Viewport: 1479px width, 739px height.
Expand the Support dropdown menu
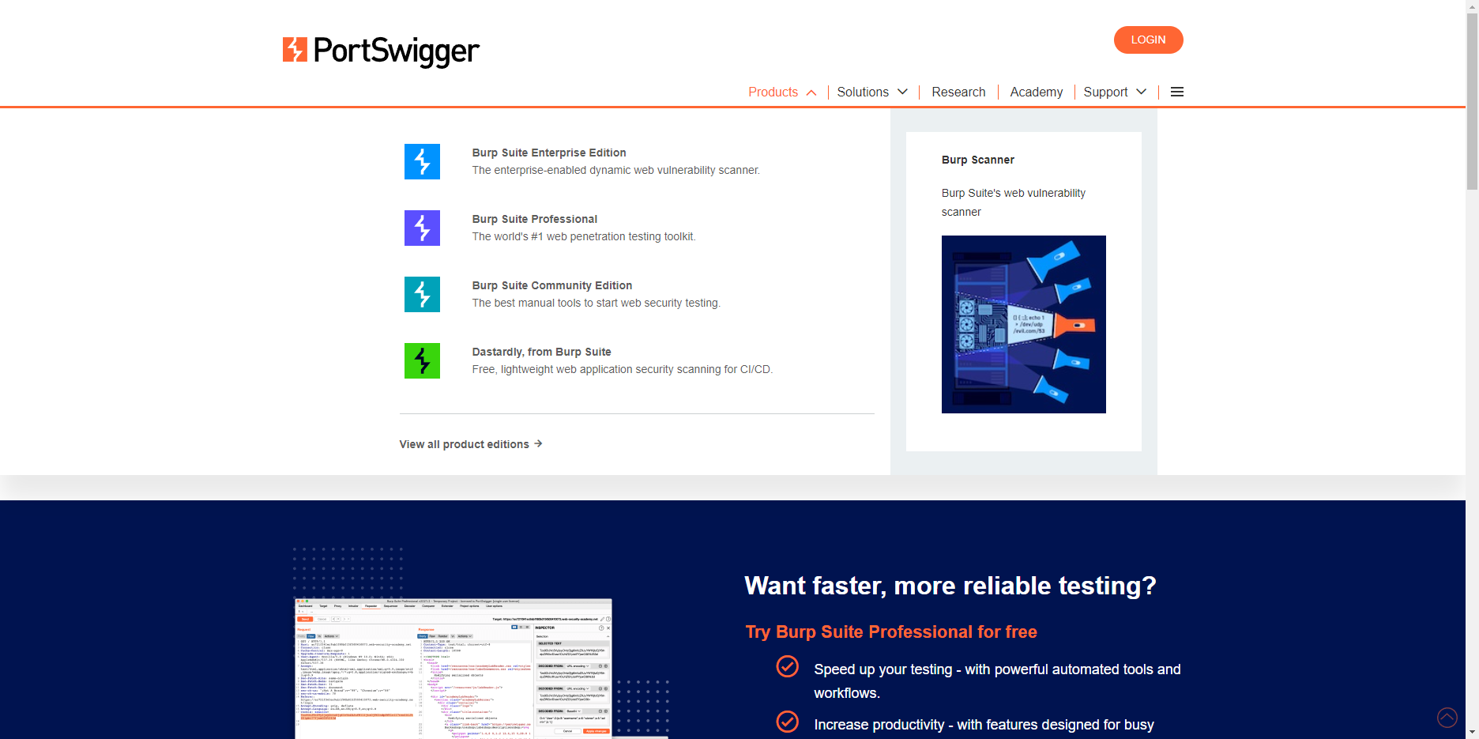point(1115,92)
